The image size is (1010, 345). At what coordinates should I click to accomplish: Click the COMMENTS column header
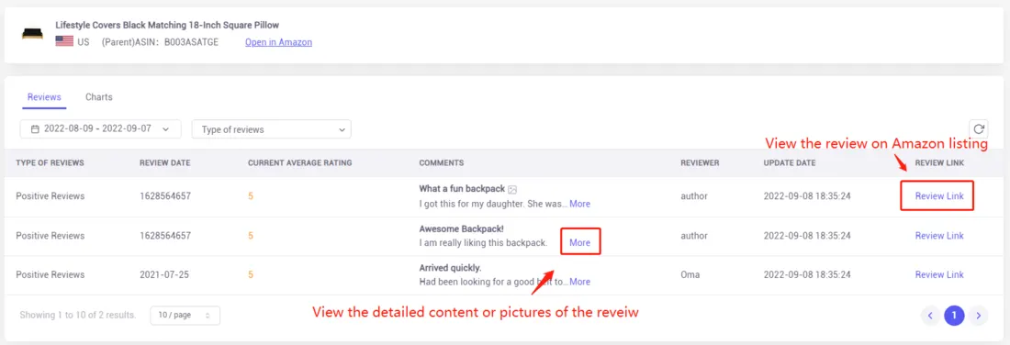pyautogui.click(x=442, y=162)
